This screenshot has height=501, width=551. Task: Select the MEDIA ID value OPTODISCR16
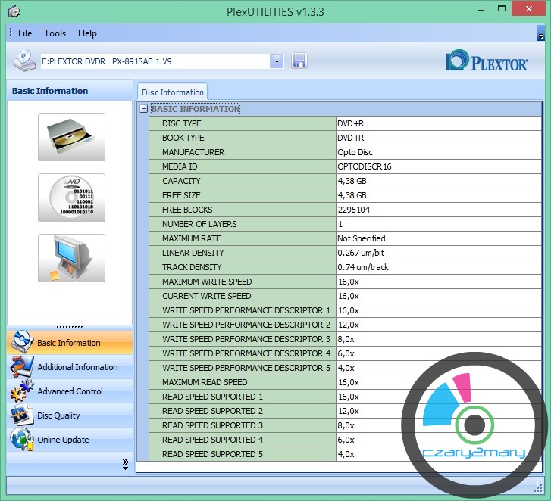click(x=365, y=166)
